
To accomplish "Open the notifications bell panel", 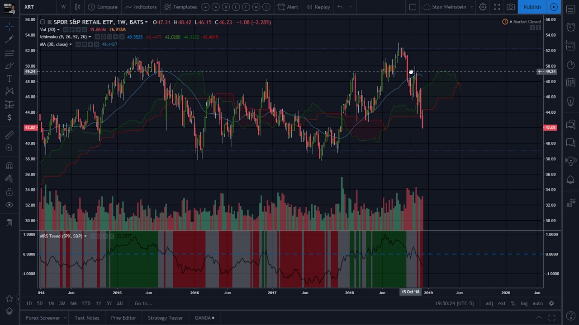I will (570, 180).
